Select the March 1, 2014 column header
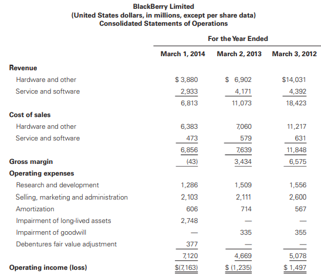Image resolution: width=321 pixels, height=278 pixels. [183, 54]
